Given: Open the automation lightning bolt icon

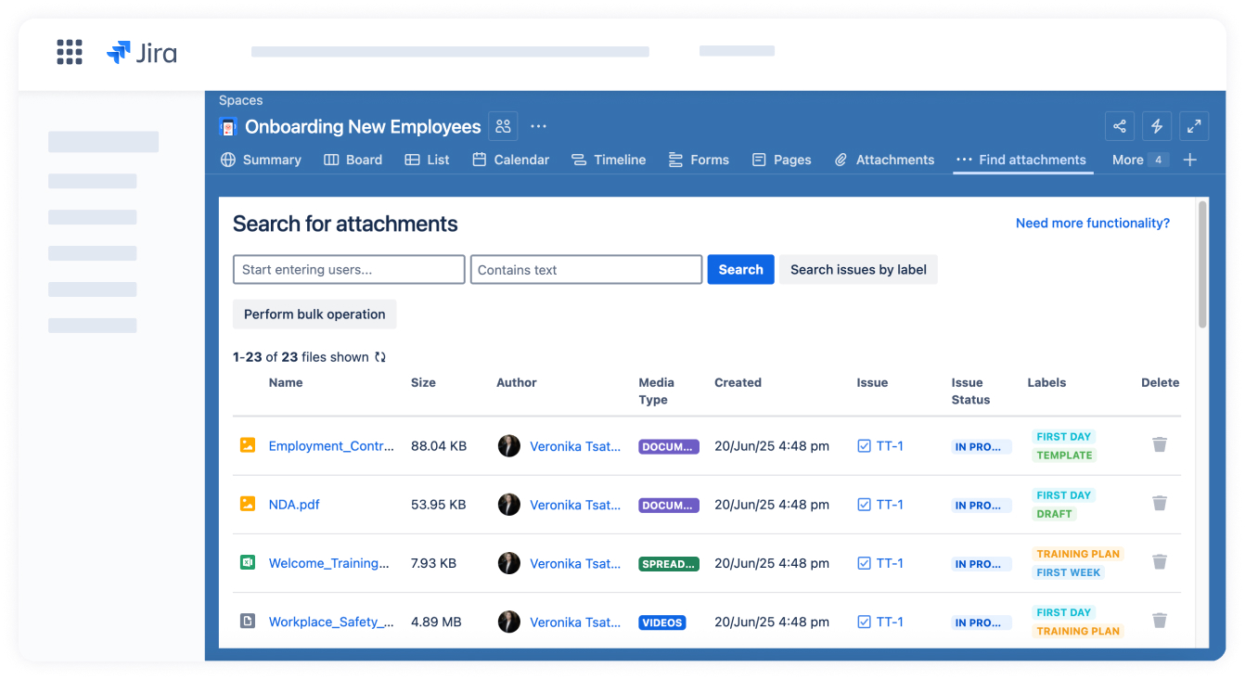Looking at the screenshot, I should 1156,126.
